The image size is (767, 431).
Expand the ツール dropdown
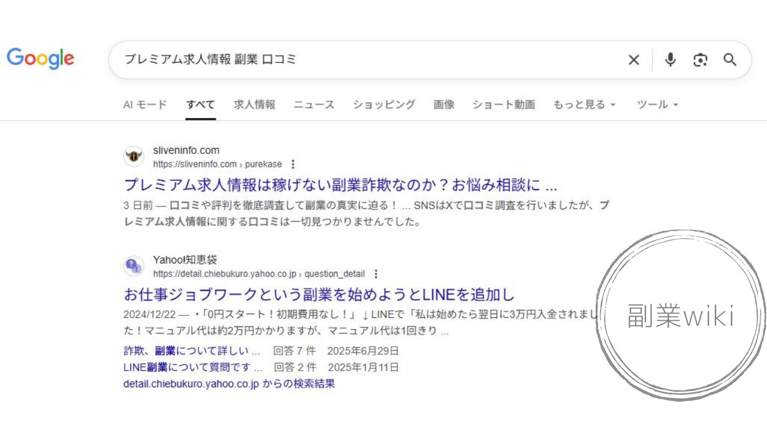[x=657, y=105]
